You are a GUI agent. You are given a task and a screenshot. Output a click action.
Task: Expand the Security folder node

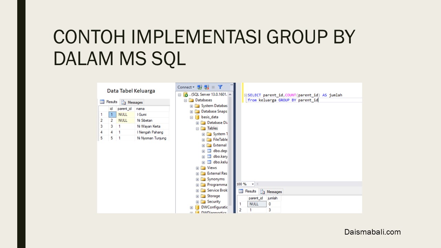[x=197, y=202]
